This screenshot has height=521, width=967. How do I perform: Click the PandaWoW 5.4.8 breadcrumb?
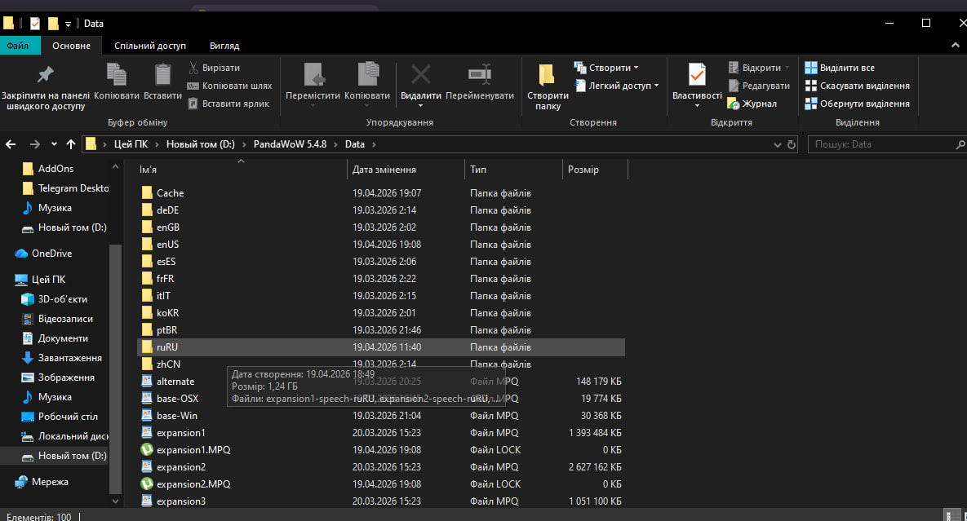pos(290,144)
